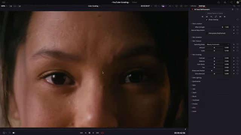
Task: Track faces backward with left arrow
Action: (202, 16)
